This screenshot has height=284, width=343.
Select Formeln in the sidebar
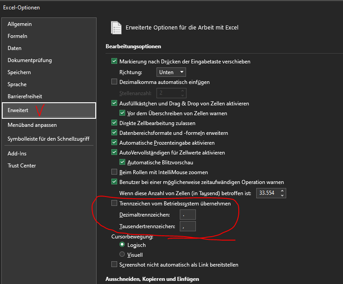17,36
